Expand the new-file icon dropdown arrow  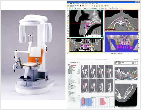tap(69, 6)
